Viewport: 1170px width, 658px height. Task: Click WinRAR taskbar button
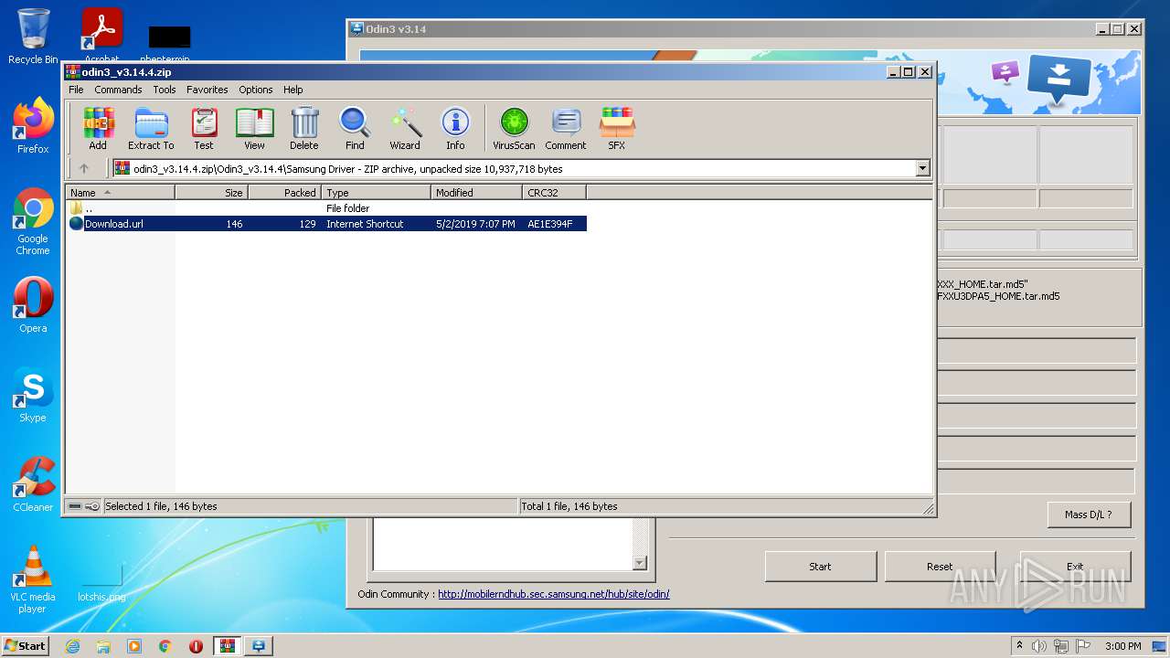[227, 646]
